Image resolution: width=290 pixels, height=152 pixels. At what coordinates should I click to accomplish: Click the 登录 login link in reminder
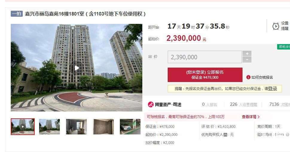click(272, 89)
